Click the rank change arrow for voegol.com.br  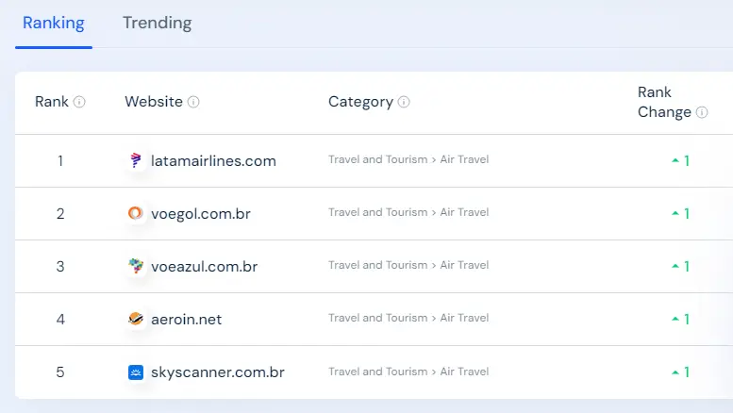point(675,213)
